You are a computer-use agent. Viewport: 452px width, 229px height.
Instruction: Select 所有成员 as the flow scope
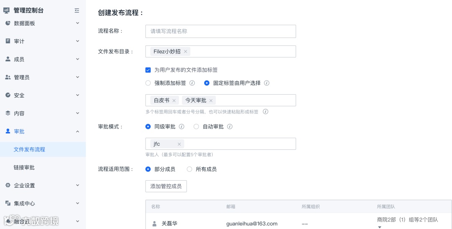[190, 169]
